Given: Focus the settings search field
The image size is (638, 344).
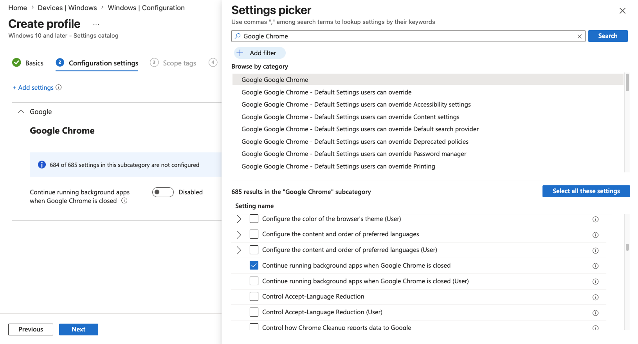Looking at the screenshot, I should click(408, 36).
